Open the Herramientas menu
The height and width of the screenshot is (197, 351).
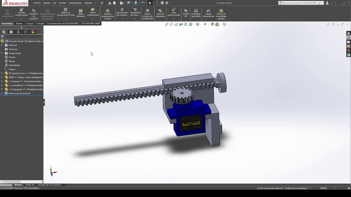[x=75, y=3]
